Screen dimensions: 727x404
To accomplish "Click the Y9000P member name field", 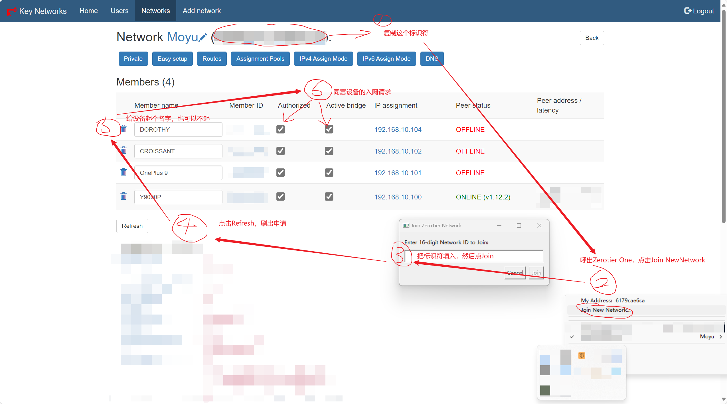I will click(178, 197).
